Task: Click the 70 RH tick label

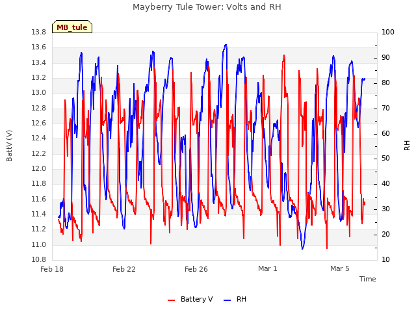Action: click(x=385, y=109)
